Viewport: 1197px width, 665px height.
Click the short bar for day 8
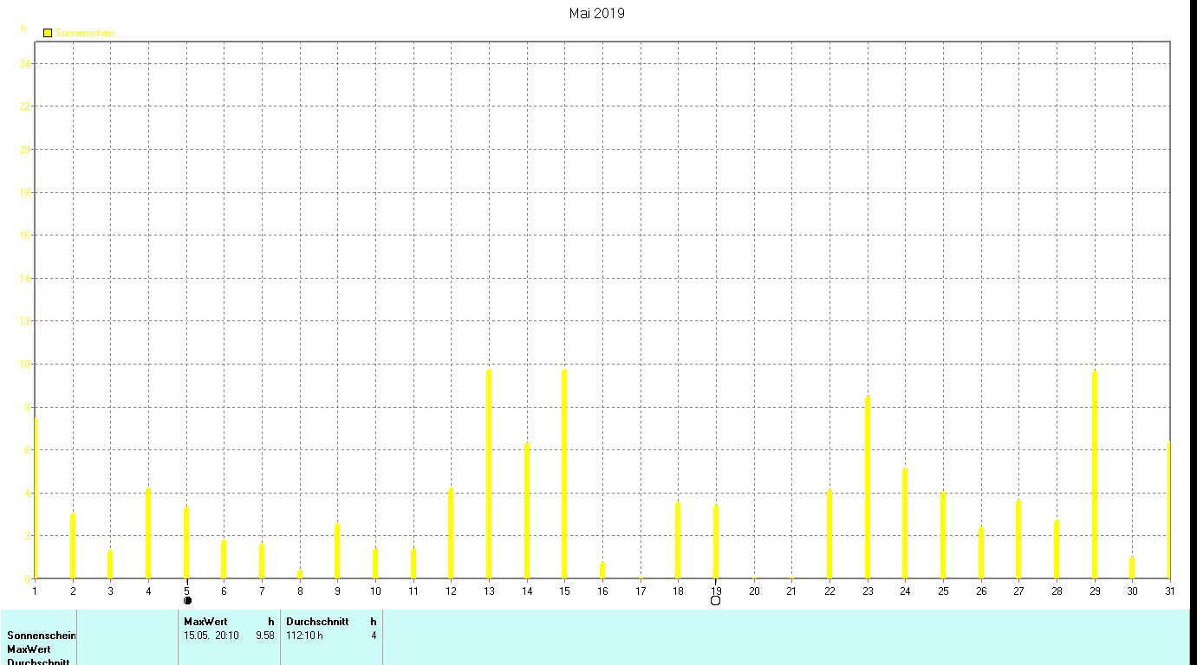[300, 574]
